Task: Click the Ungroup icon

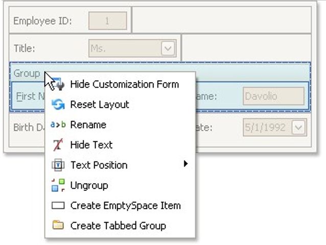Action: click(58, 185)
